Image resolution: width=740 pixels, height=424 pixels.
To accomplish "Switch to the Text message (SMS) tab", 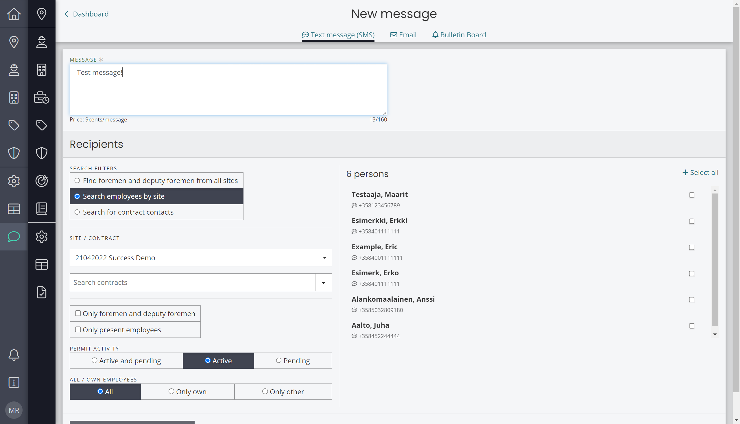I will pyautogui.click(x=338, y=35).
